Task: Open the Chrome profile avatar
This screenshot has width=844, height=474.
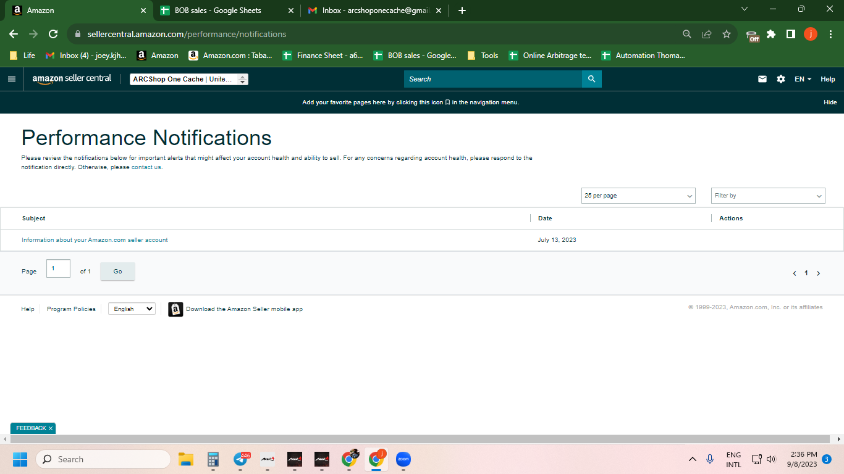Action: [811, 34]
